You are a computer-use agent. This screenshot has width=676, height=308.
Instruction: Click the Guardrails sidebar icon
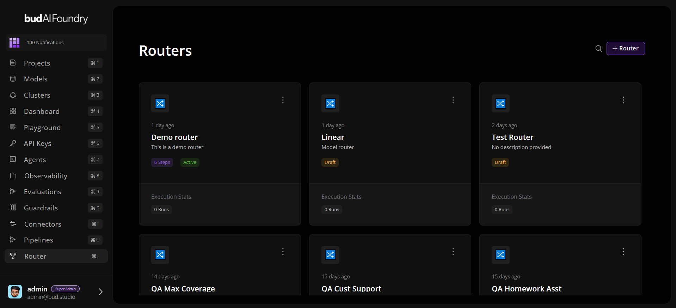pos(13,208)
